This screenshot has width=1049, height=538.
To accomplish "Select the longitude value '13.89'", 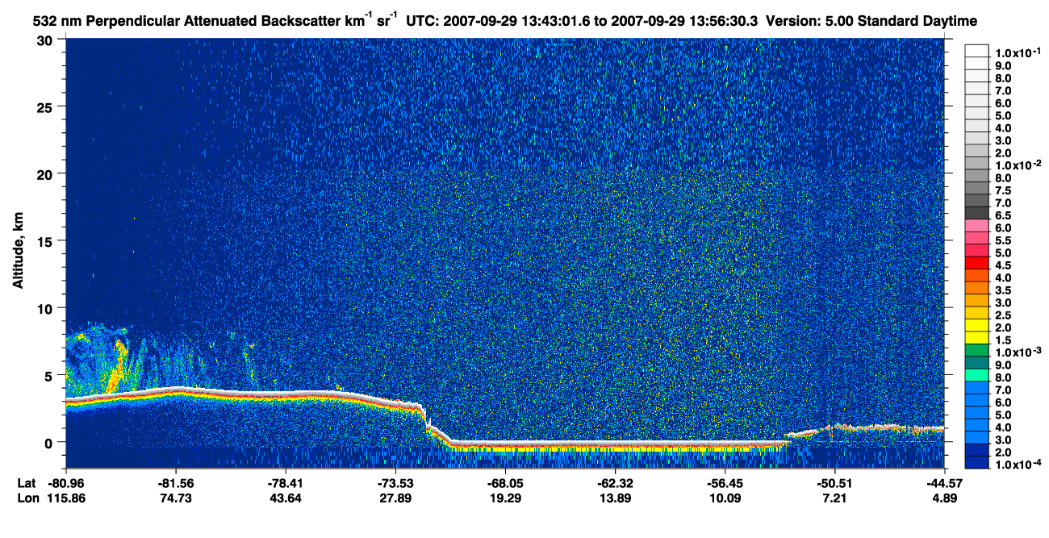I will click(x=615, y=498).
